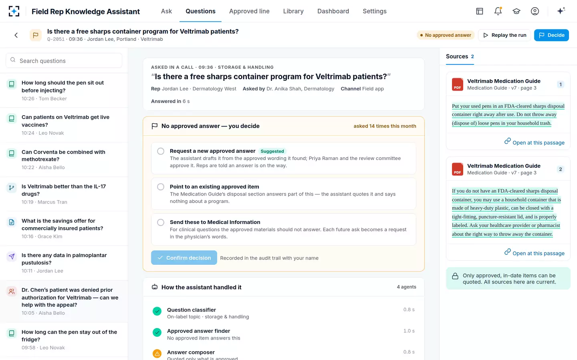Open question about pen sitting out before injecting
577x360 pixels.
pos(64,90)
